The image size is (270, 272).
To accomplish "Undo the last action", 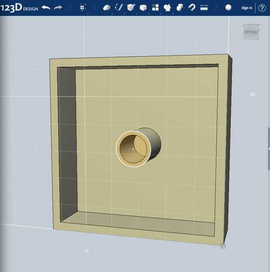I will 46,8.
